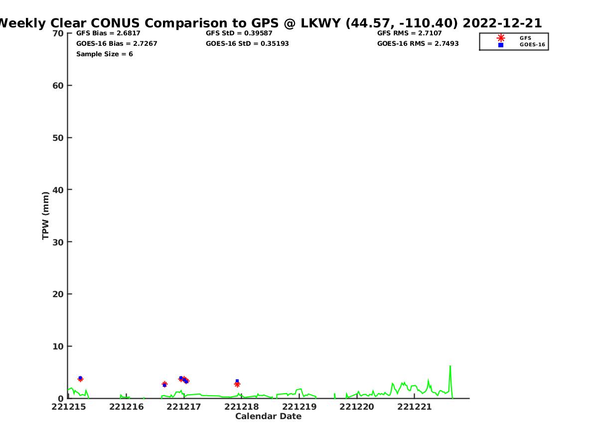Click the blue GOES-16 square in legend

tap(501, 45)
